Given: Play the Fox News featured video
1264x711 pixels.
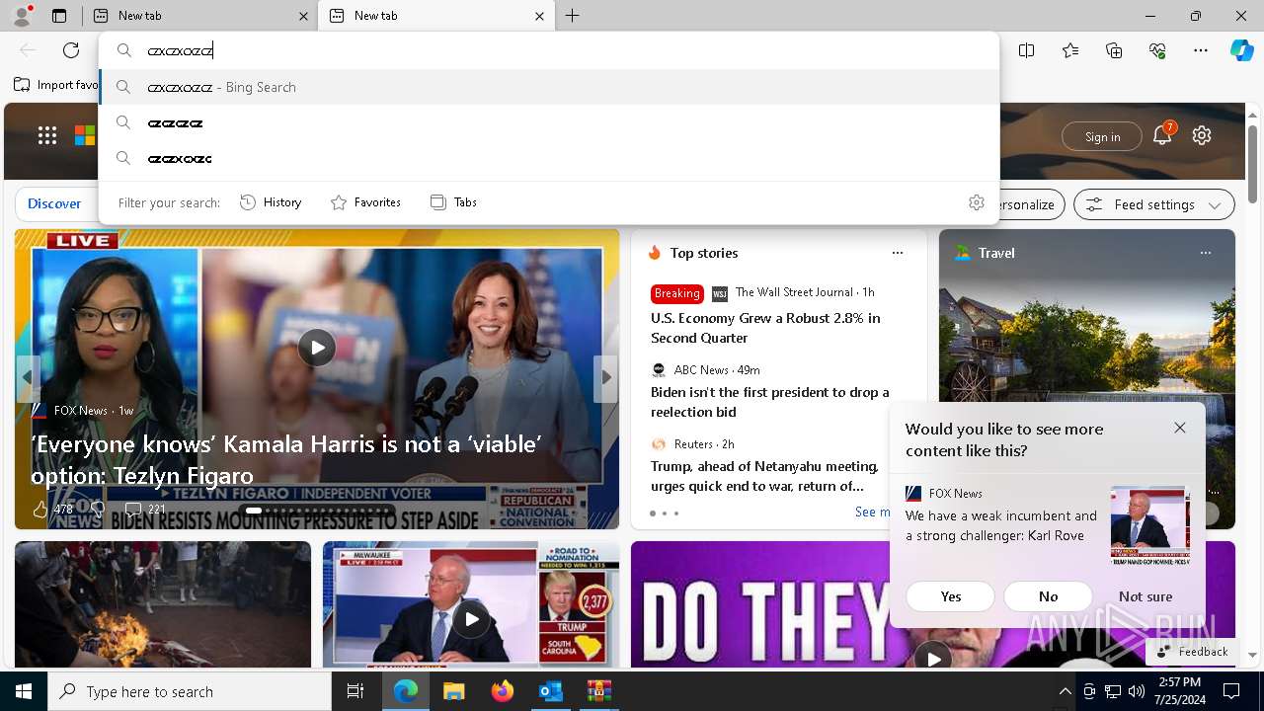Looking at the screenshot, I should pos(317,348).
